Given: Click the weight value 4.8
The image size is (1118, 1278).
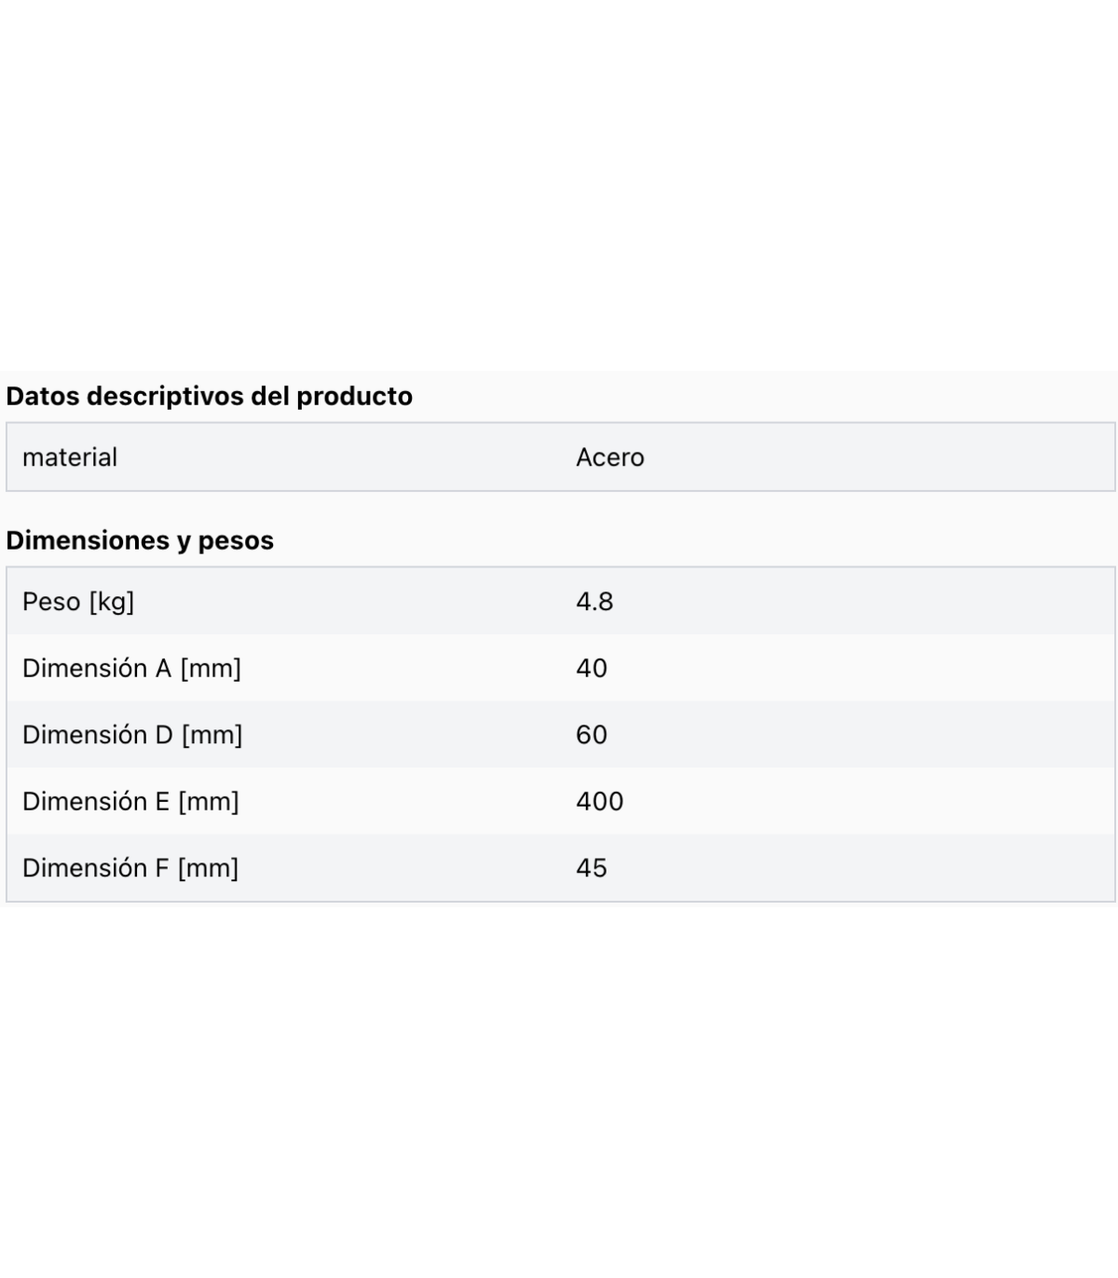Looking at the screenshot, I should tap(594, 602).
